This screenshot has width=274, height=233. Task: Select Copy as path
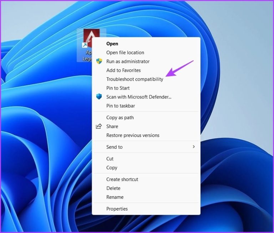point(120,117)
